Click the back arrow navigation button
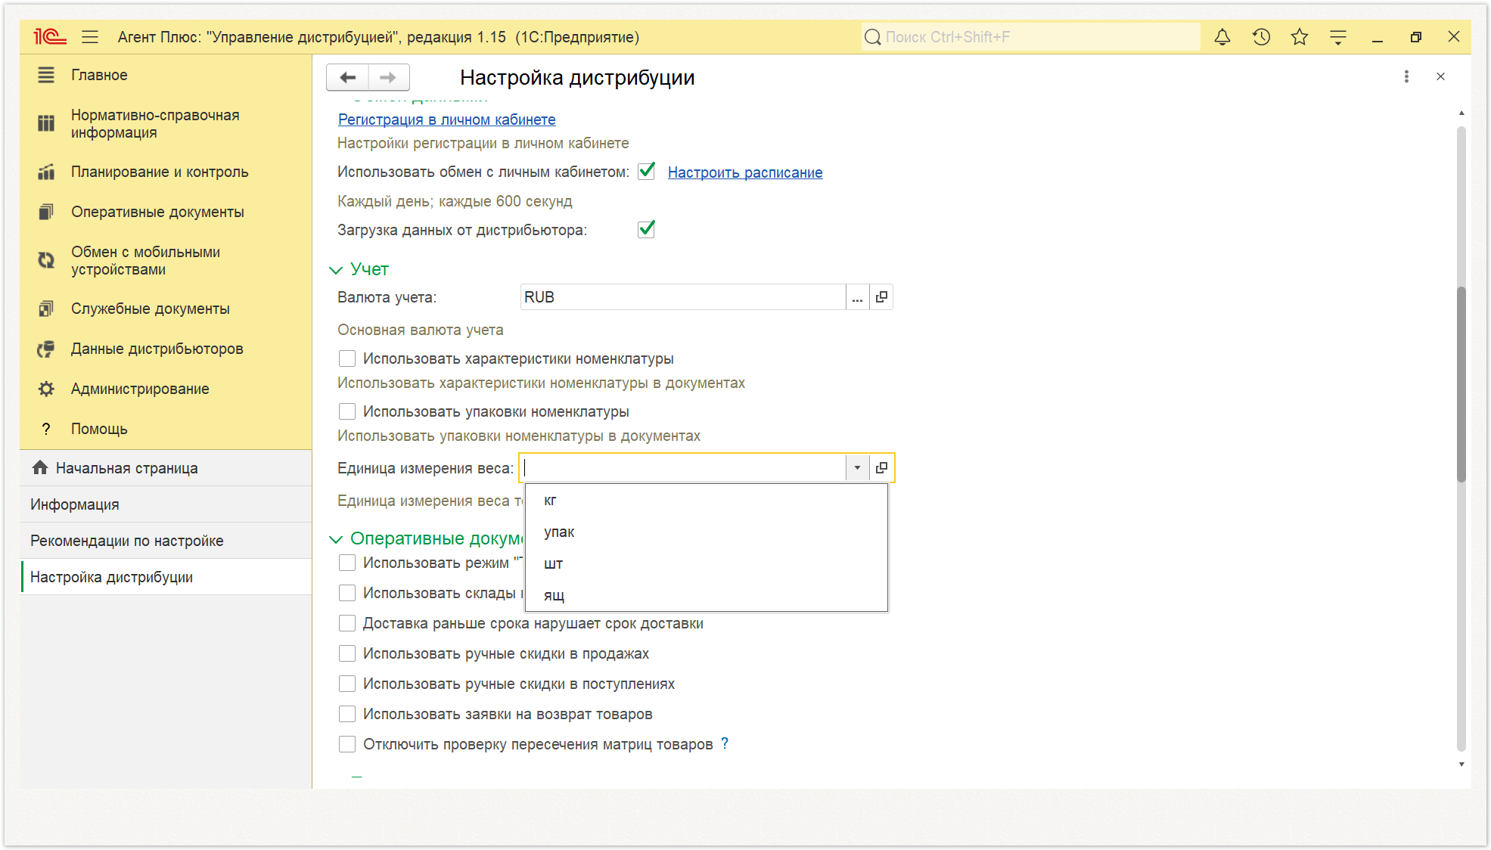Image resolution: width=1491 pixels, height=850 pixels. click(x=348, y=77)
